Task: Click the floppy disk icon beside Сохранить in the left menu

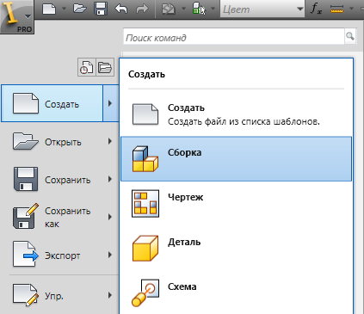Action: [26, 179]
